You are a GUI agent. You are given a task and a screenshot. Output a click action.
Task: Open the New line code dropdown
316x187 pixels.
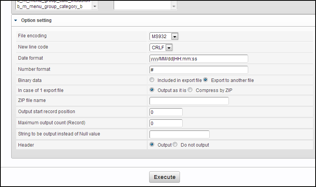tap(169, 48)
